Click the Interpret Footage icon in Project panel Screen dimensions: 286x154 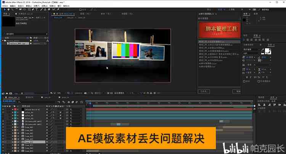coord(3,93)
